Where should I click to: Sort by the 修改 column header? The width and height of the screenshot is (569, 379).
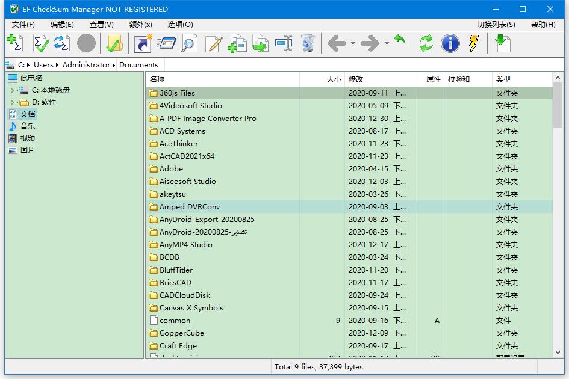[381, 79]
